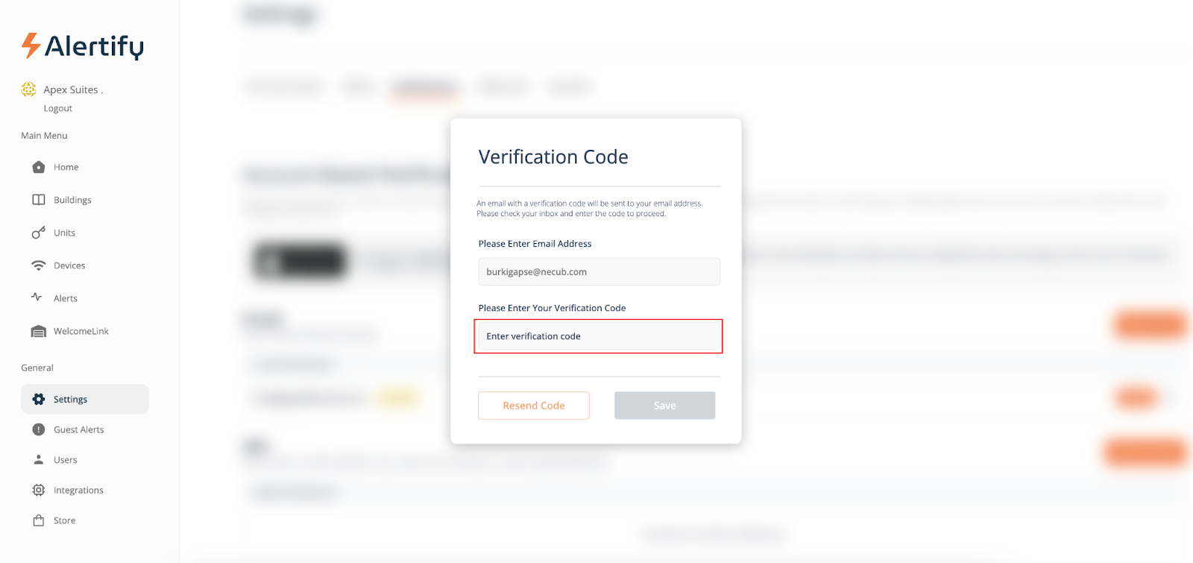Click the email address input field

599,272
